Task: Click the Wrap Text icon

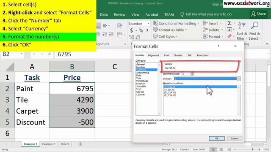Action: (x=120, y=26)
